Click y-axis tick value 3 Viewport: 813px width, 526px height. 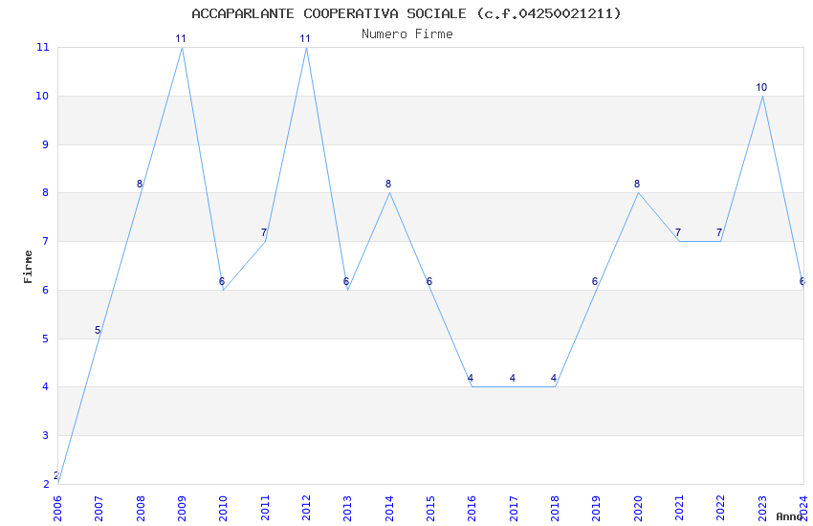[46, 435]
